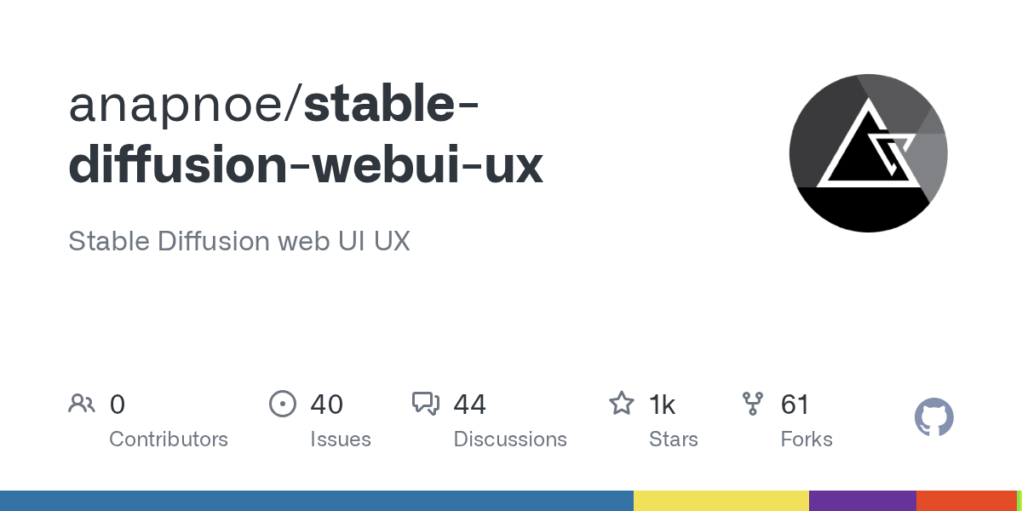View the Stars label

(674, 439)
